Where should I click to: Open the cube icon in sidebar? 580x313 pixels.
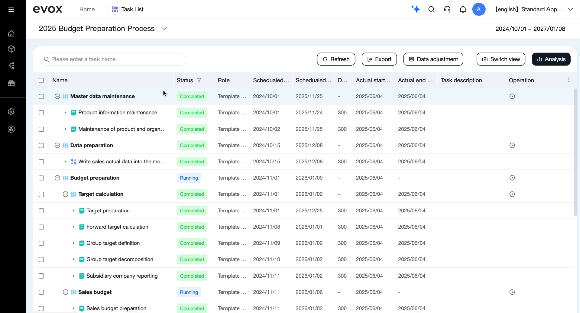click(11, 49)
